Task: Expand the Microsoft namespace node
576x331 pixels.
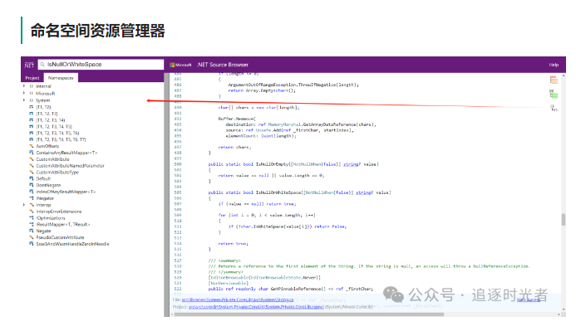Action: (24, 93)
